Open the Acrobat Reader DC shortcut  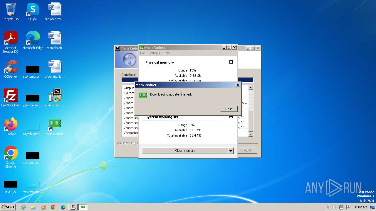click(x=11, y=42)
